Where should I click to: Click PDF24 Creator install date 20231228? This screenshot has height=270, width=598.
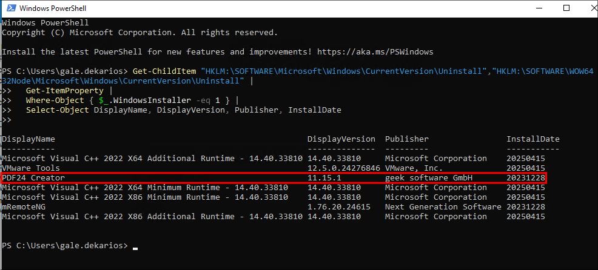(526, 178)
